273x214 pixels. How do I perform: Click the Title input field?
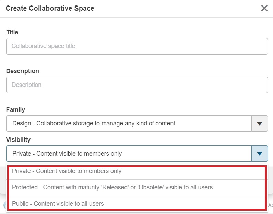137,46
